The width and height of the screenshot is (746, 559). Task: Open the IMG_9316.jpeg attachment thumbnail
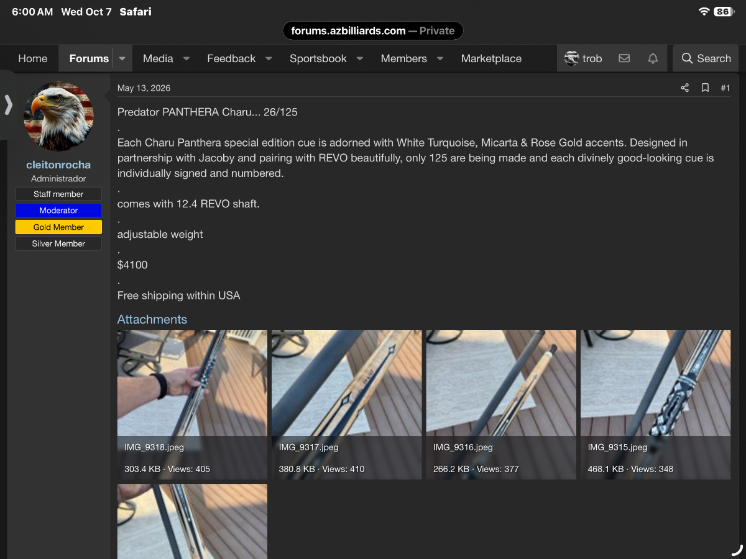point(501,404)
